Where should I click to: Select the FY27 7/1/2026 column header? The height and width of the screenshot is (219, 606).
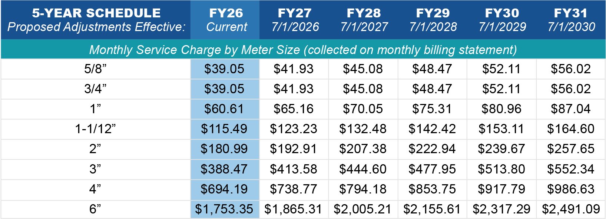295,20
